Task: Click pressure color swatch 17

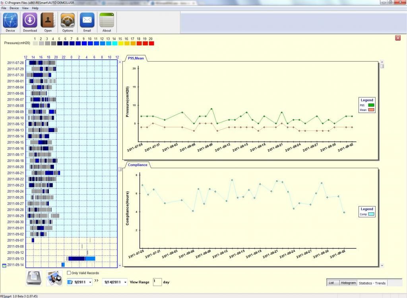Action: pos(133,43)
